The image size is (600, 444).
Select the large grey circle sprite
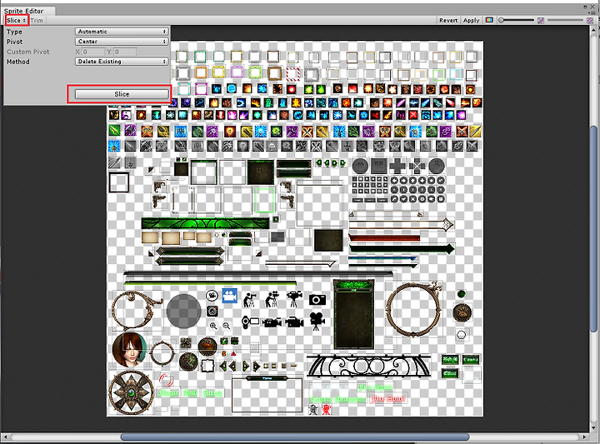pos(184,311)
